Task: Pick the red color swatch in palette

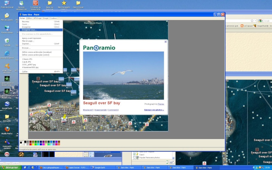Action: tap(31, 144)
